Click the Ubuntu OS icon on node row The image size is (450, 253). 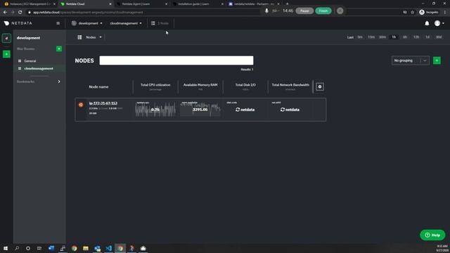[x=81, y=105]
